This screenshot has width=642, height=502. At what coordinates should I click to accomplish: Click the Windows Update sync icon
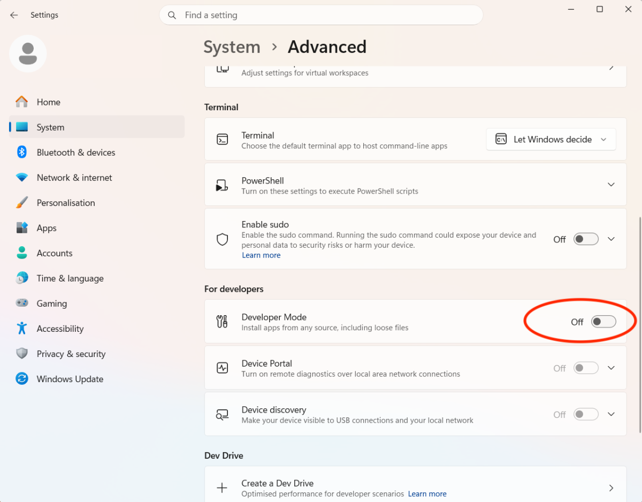tap(22, 378)
